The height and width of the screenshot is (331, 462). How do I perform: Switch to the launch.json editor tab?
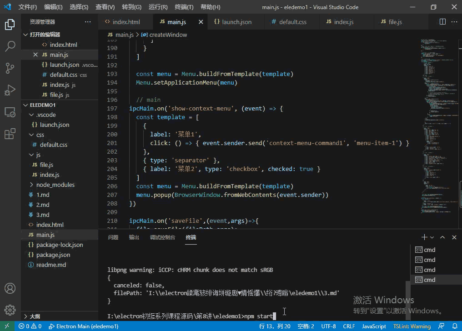[x=236, y=22]
